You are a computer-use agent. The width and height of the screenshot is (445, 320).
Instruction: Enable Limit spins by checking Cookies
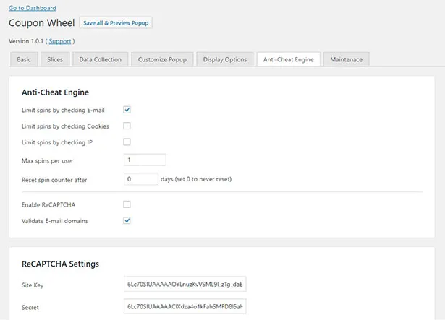click(x=127, y=126)
